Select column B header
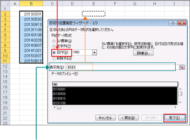Viewport: 190px width, 140px height. coord(31,3)
